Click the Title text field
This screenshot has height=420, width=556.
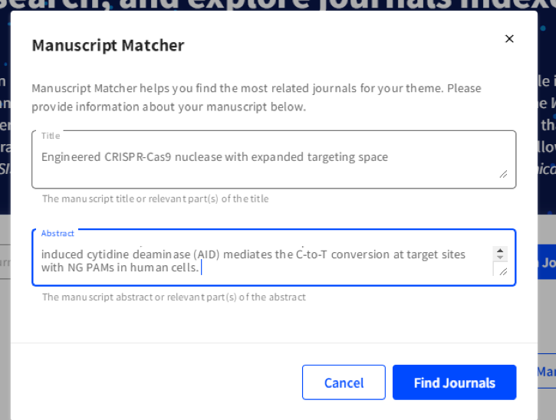click(261, 158)
